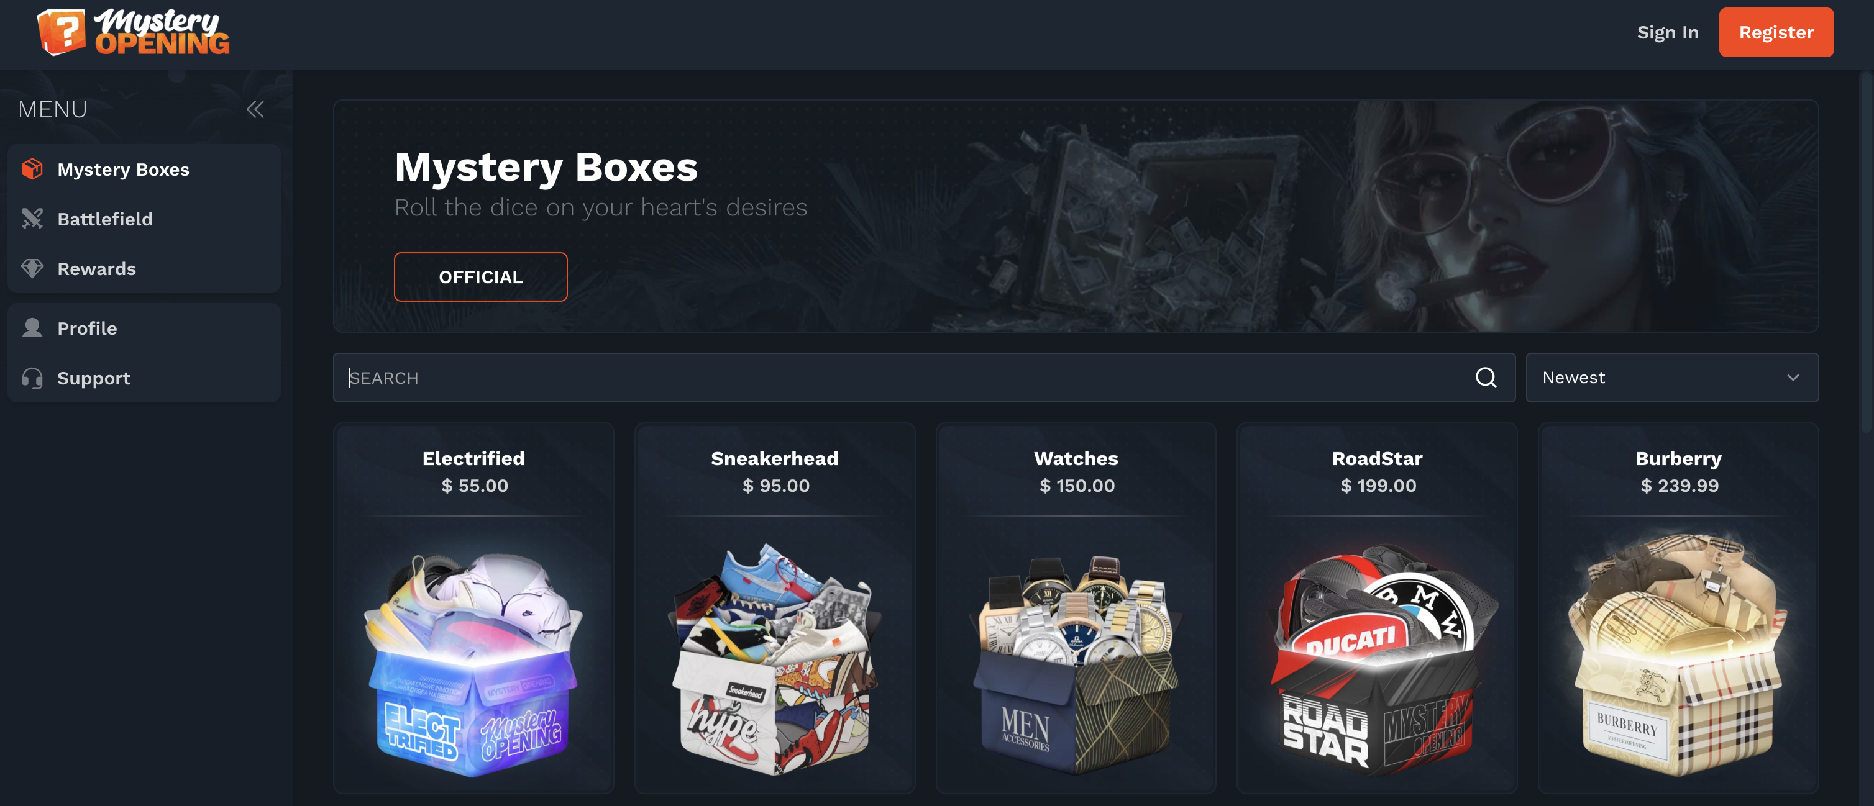Click the Battlefield crossed swords icon
1874x806 pixels.
[x=32, y=219]
